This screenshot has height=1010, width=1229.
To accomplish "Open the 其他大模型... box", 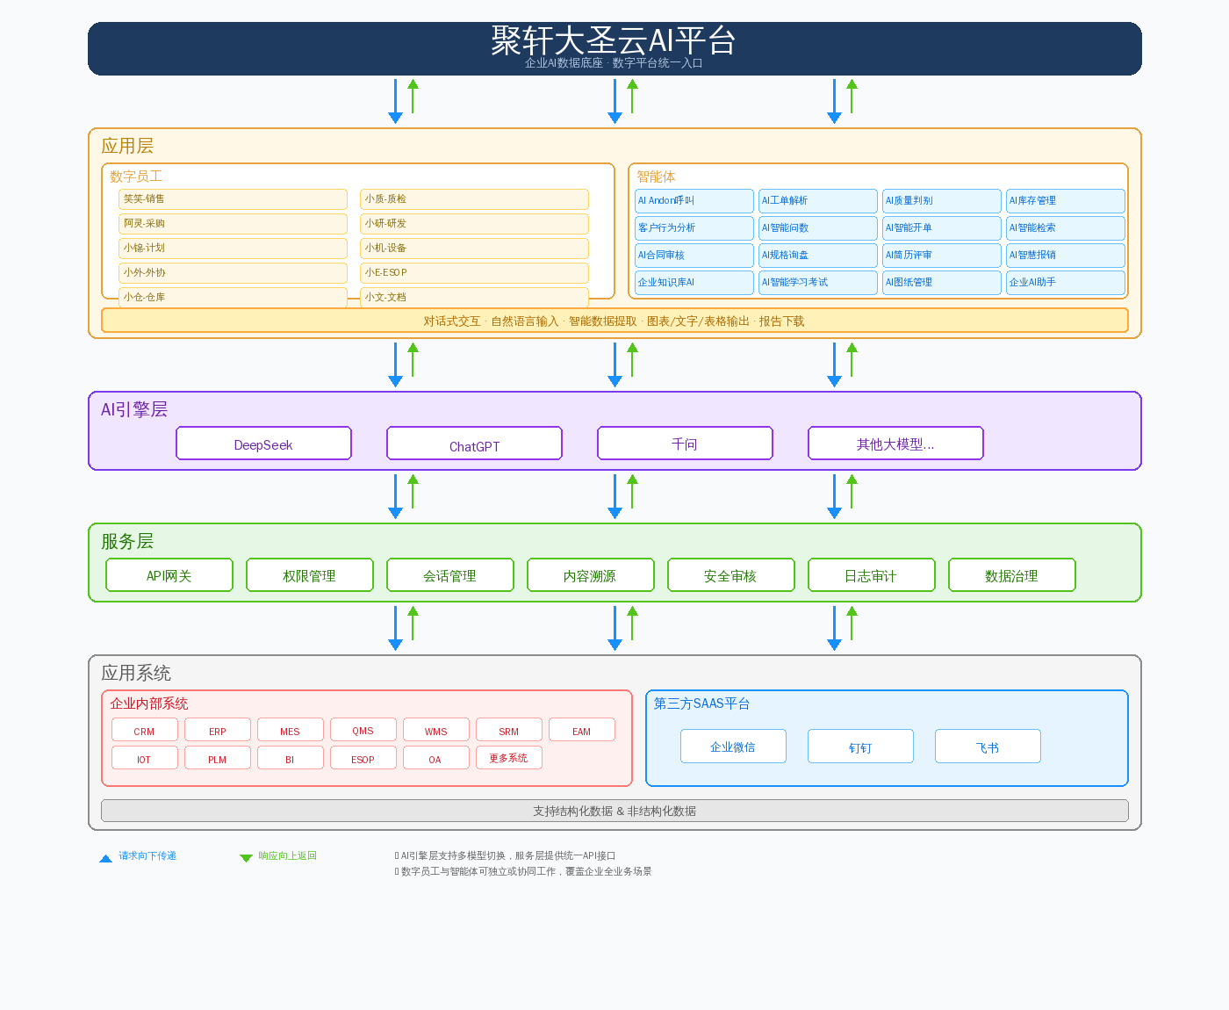I will pyautogui.click(x=895, y=444).
